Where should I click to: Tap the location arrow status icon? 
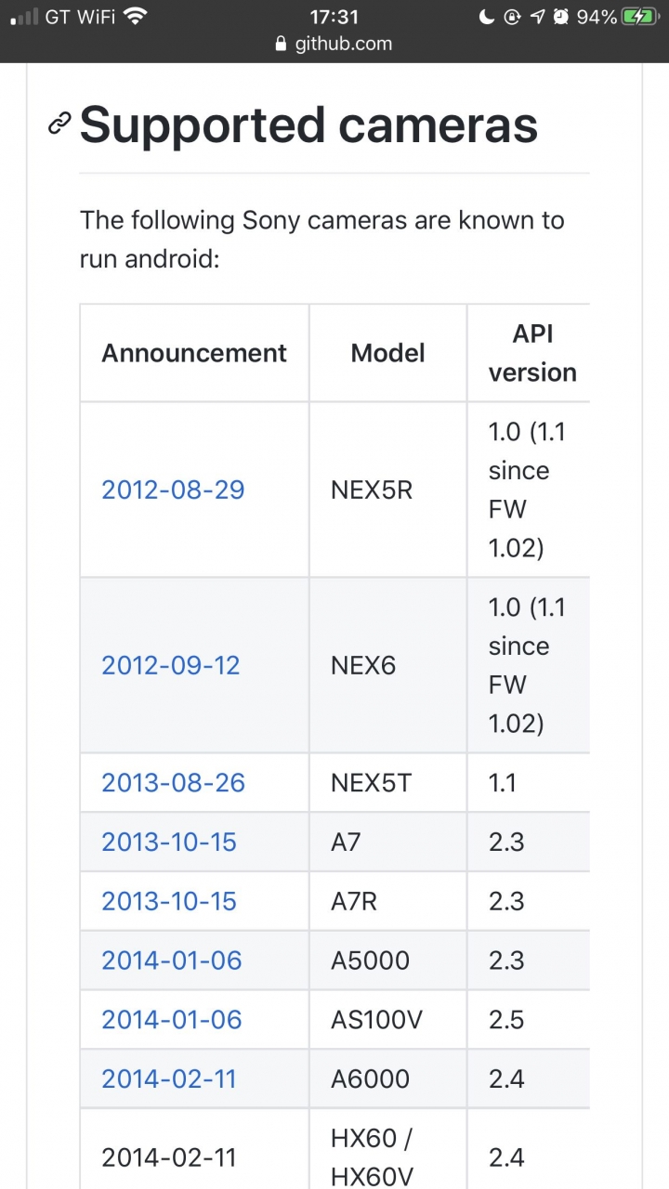pyautogui.click(x=537, y=16)
